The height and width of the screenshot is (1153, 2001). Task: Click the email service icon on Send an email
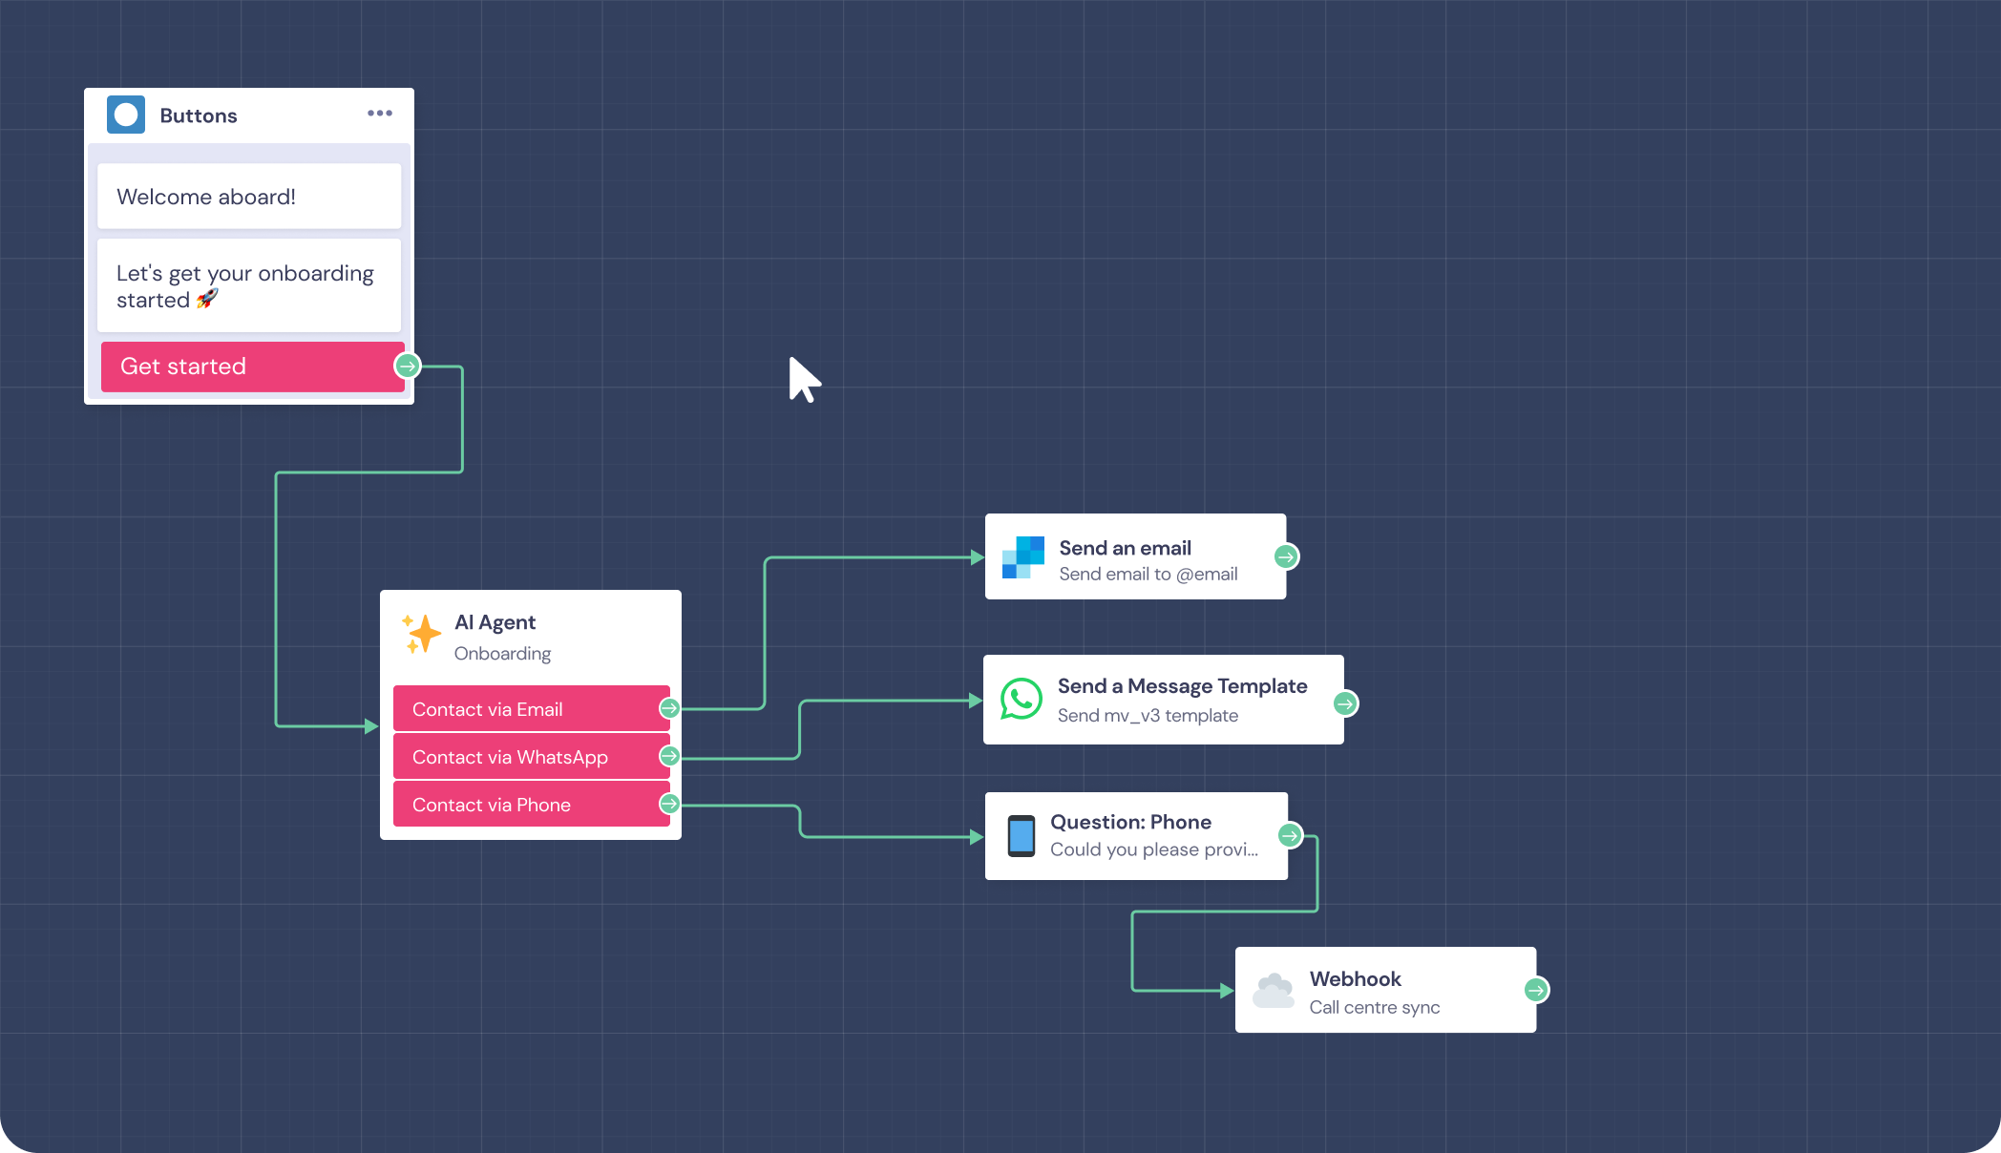tap(1022, 556)
